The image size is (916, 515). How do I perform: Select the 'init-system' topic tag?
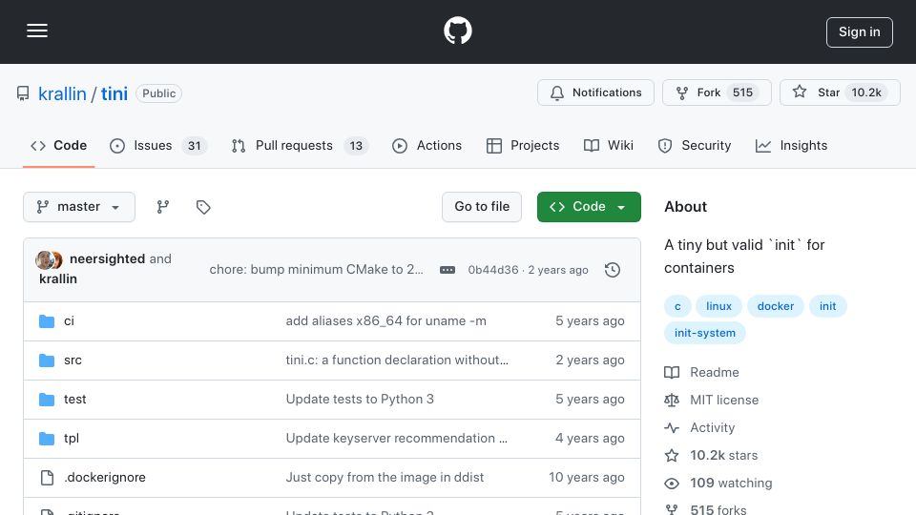tap(704, 333)
